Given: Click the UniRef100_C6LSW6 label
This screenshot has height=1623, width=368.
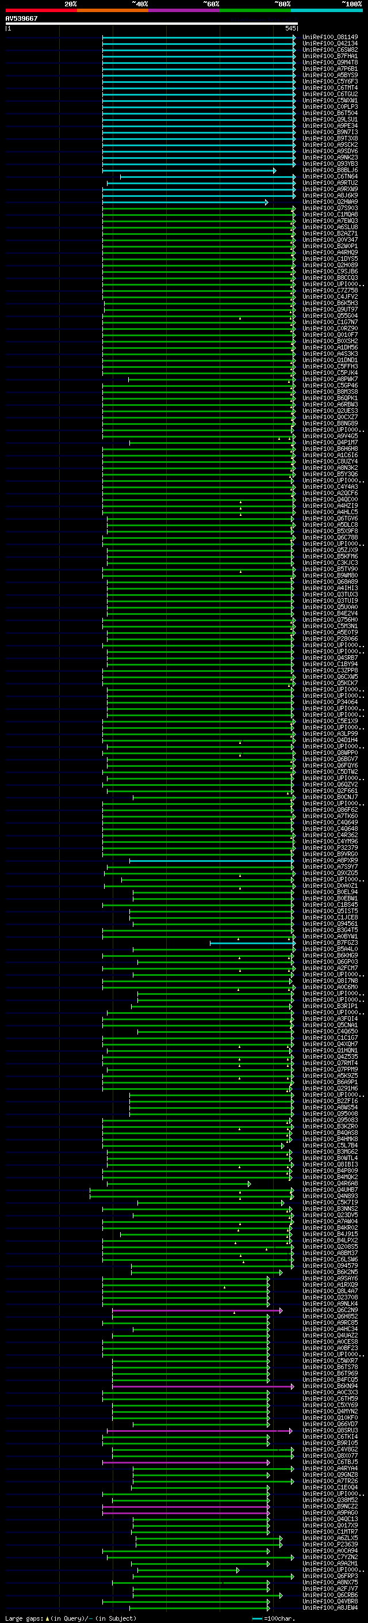Looking at the screenshot, I should pyautogui.click(x=330, y=1259).
